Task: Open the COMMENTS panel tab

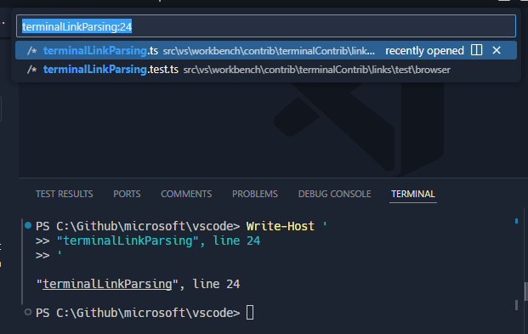Action: tap(186, 194)
